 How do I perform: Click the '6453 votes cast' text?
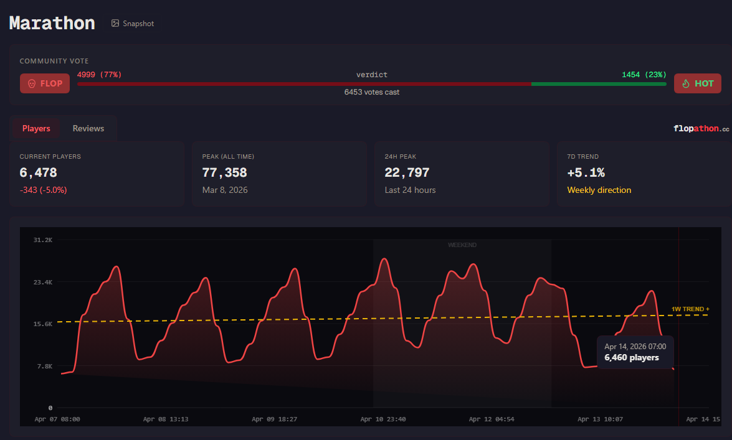pyautogui.click(x=371, y=92)
